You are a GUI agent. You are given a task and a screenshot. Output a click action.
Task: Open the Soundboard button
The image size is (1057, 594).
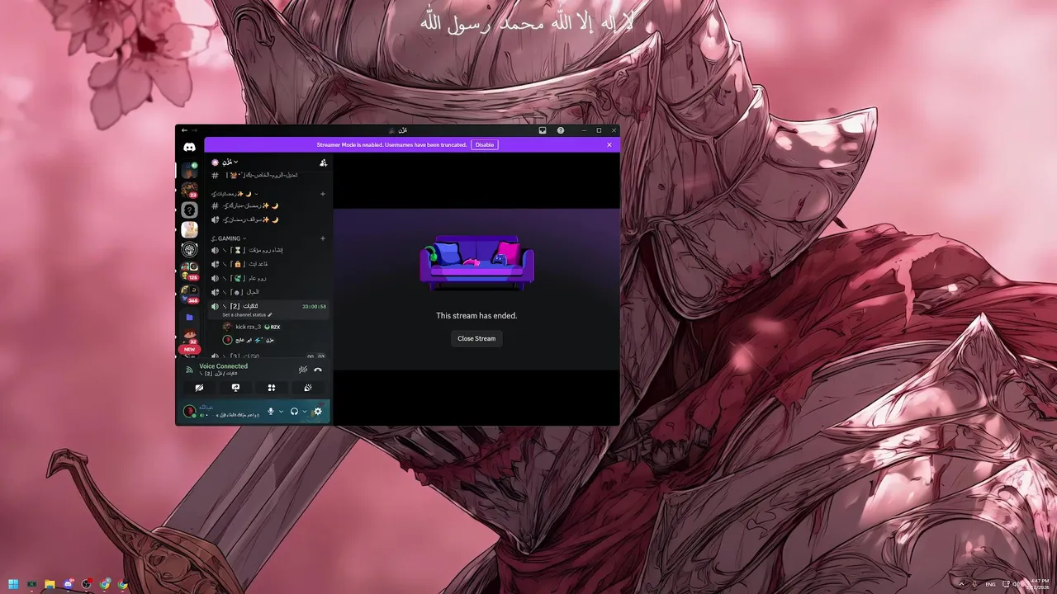(307, 388)
